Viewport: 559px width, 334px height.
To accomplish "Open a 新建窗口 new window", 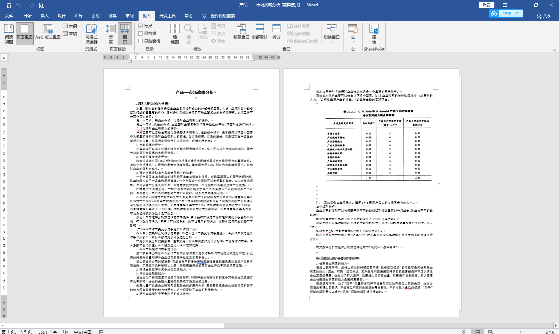I will [x=241, y=32].
